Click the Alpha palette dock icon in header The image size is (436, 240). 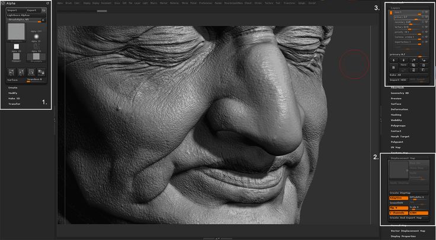click(47, 4)
